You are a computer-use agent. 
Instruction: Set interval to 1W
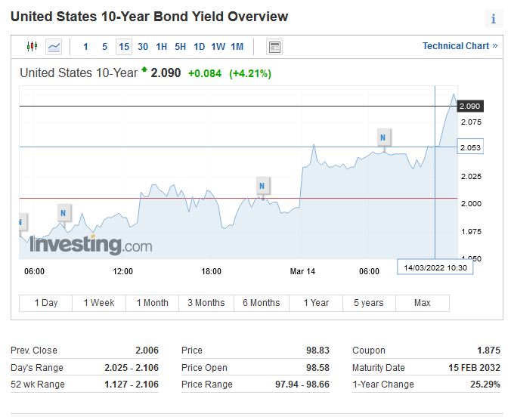(x=218, y=47)
